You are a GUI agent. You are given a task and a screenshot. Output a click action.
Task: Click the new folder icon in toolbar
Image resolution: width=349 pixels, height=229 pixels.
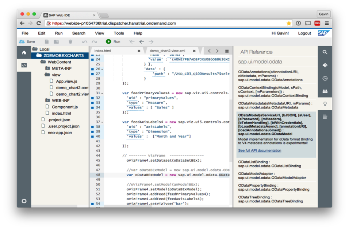(56, 42)
